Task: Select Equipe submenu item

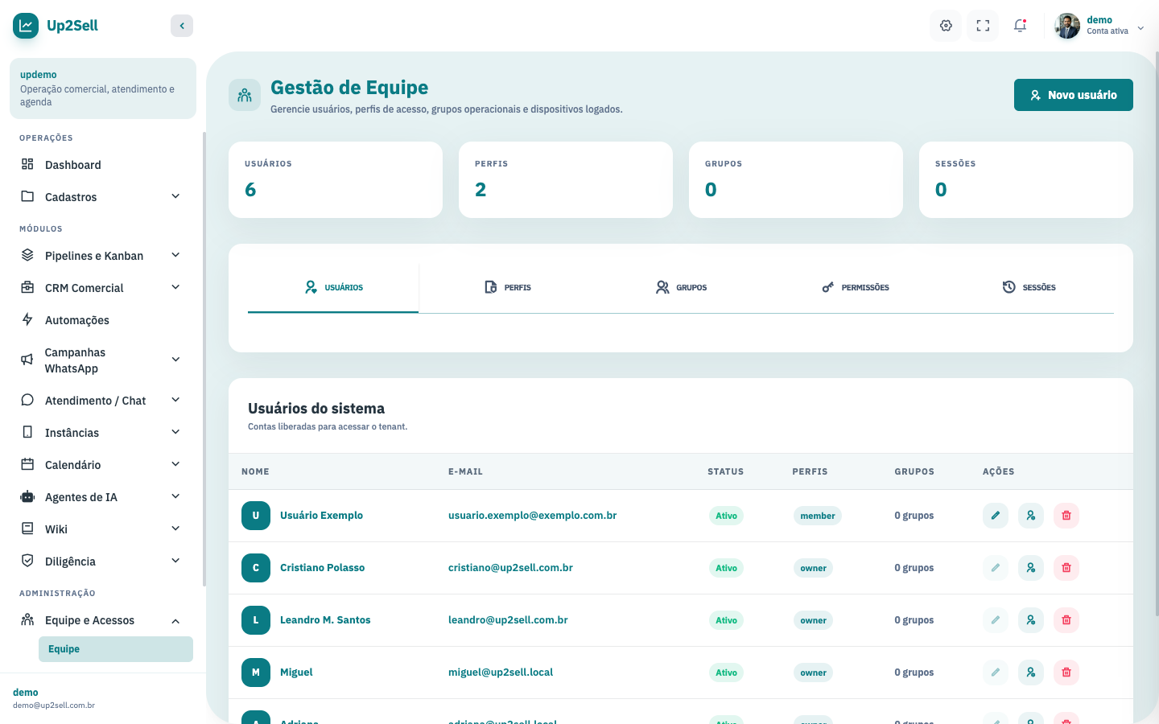Action: pyautogui.click(x=116, y=649)
